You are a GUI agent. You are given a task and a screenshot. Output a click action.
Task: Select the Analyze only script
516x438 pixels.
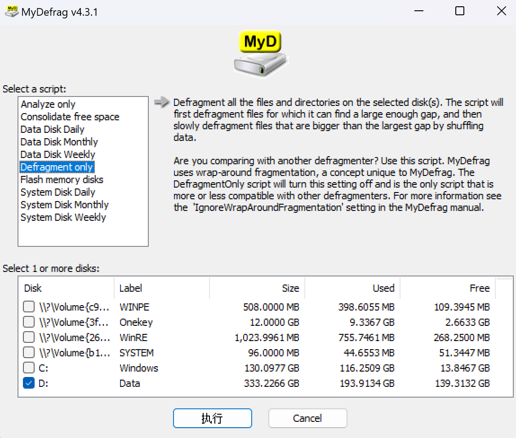click(48, 104)
